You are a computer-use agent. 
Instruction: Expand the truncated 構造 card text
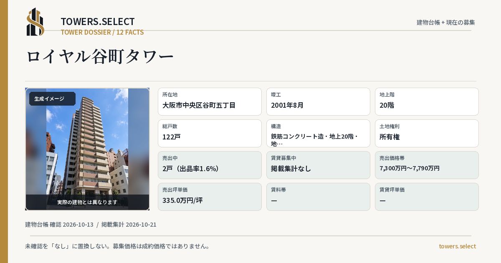coord(318,133)
